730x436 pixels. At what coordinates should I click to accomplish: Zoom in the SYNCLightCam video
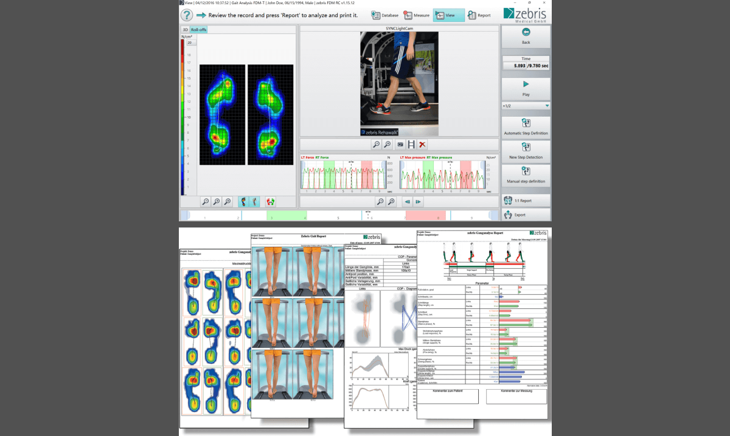click(388, 145)
